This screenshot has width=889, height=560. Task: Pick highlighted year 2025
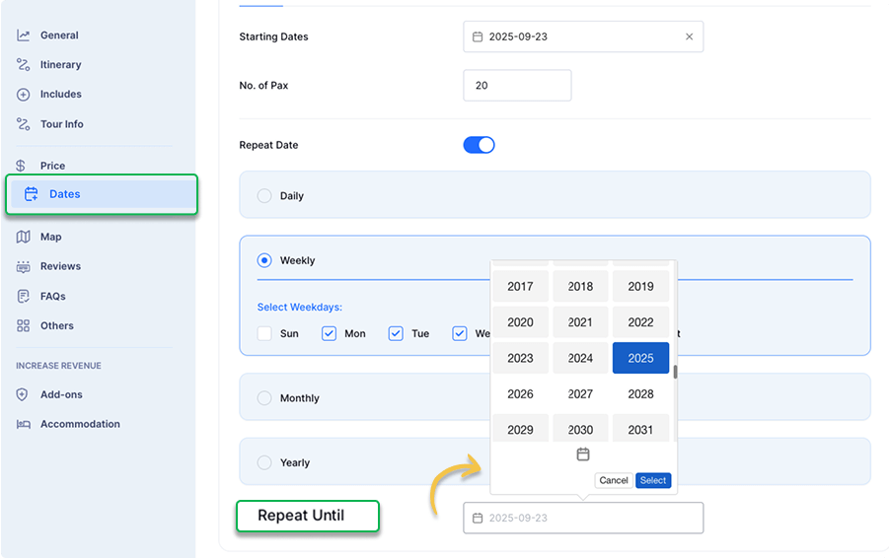[640, 358]
